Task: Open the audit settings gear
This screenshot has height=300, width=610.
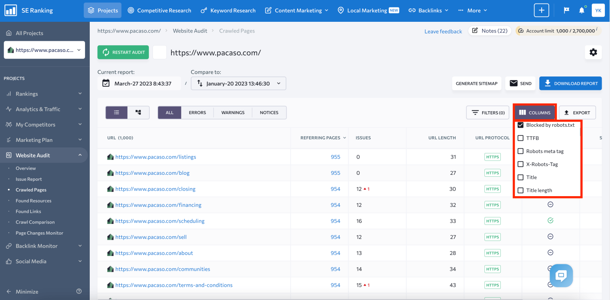Action: point(593,52)
